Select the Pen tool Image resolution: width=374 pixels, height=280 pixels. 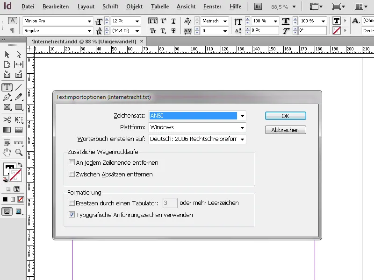tap(7, 97)
